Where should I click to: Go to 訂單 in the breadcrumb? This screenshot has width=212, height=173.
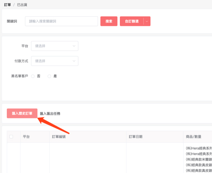[8, 5]
